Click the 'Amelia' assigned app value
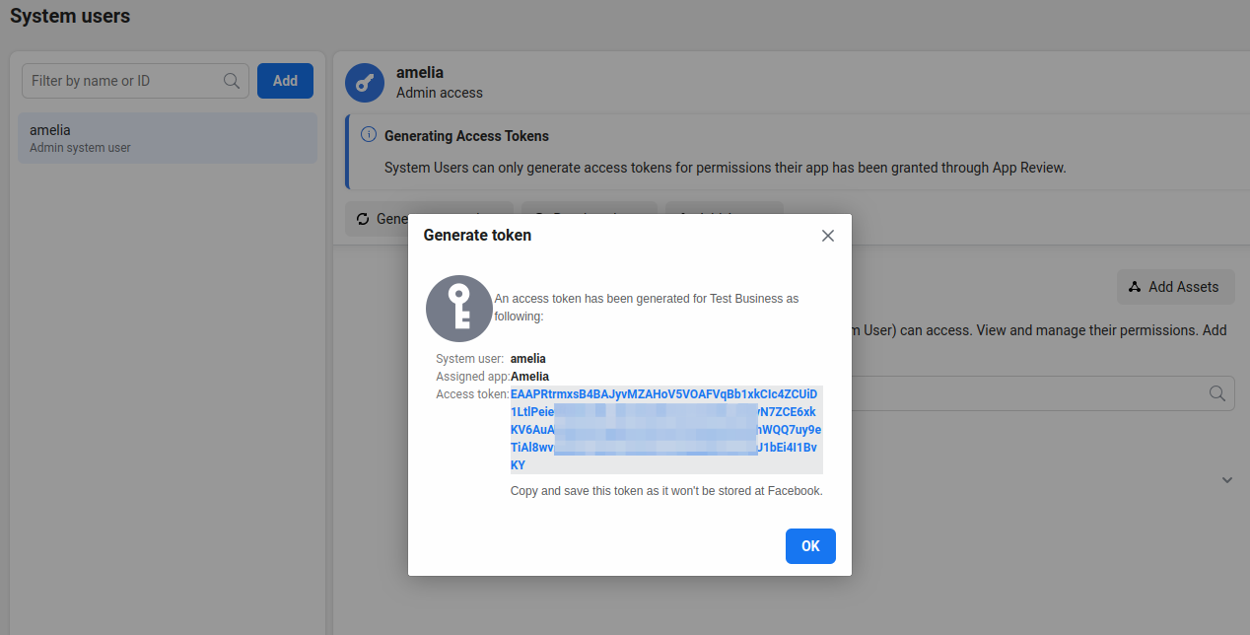 point(530,377)
